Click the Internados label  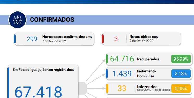(147, 87)
